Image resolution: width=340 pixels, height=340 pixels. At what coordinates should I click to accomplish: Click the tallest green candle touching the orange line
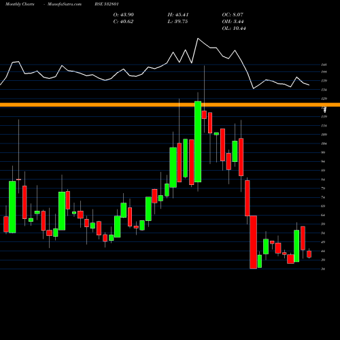(x=198, y=141)
